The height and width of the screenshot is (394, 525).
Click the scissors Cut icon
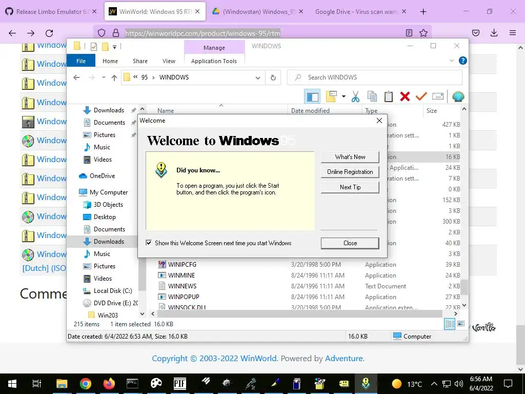click(355, 97)
